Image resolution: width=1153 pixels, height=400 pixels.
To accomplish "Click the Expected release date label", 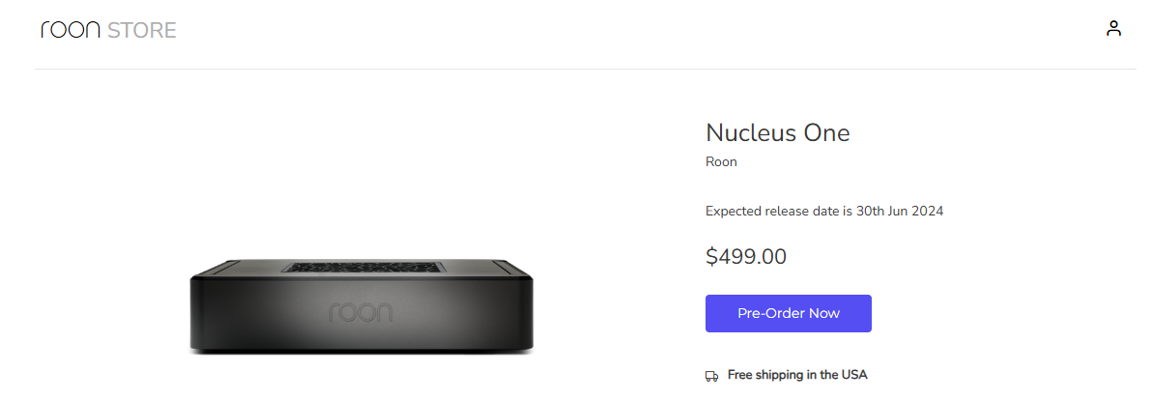I will point(778,211).
